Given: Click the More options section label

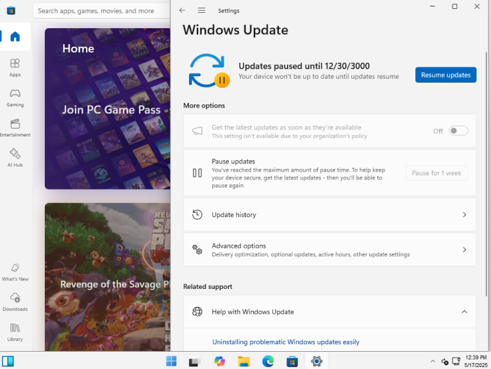Looking at the screenshot, I should tap(204, 106).
